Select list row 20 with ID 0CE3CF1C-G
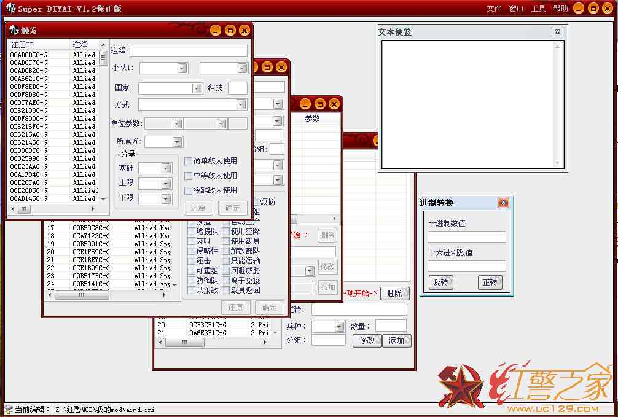The image size is (618, 417). coord(213,325)
